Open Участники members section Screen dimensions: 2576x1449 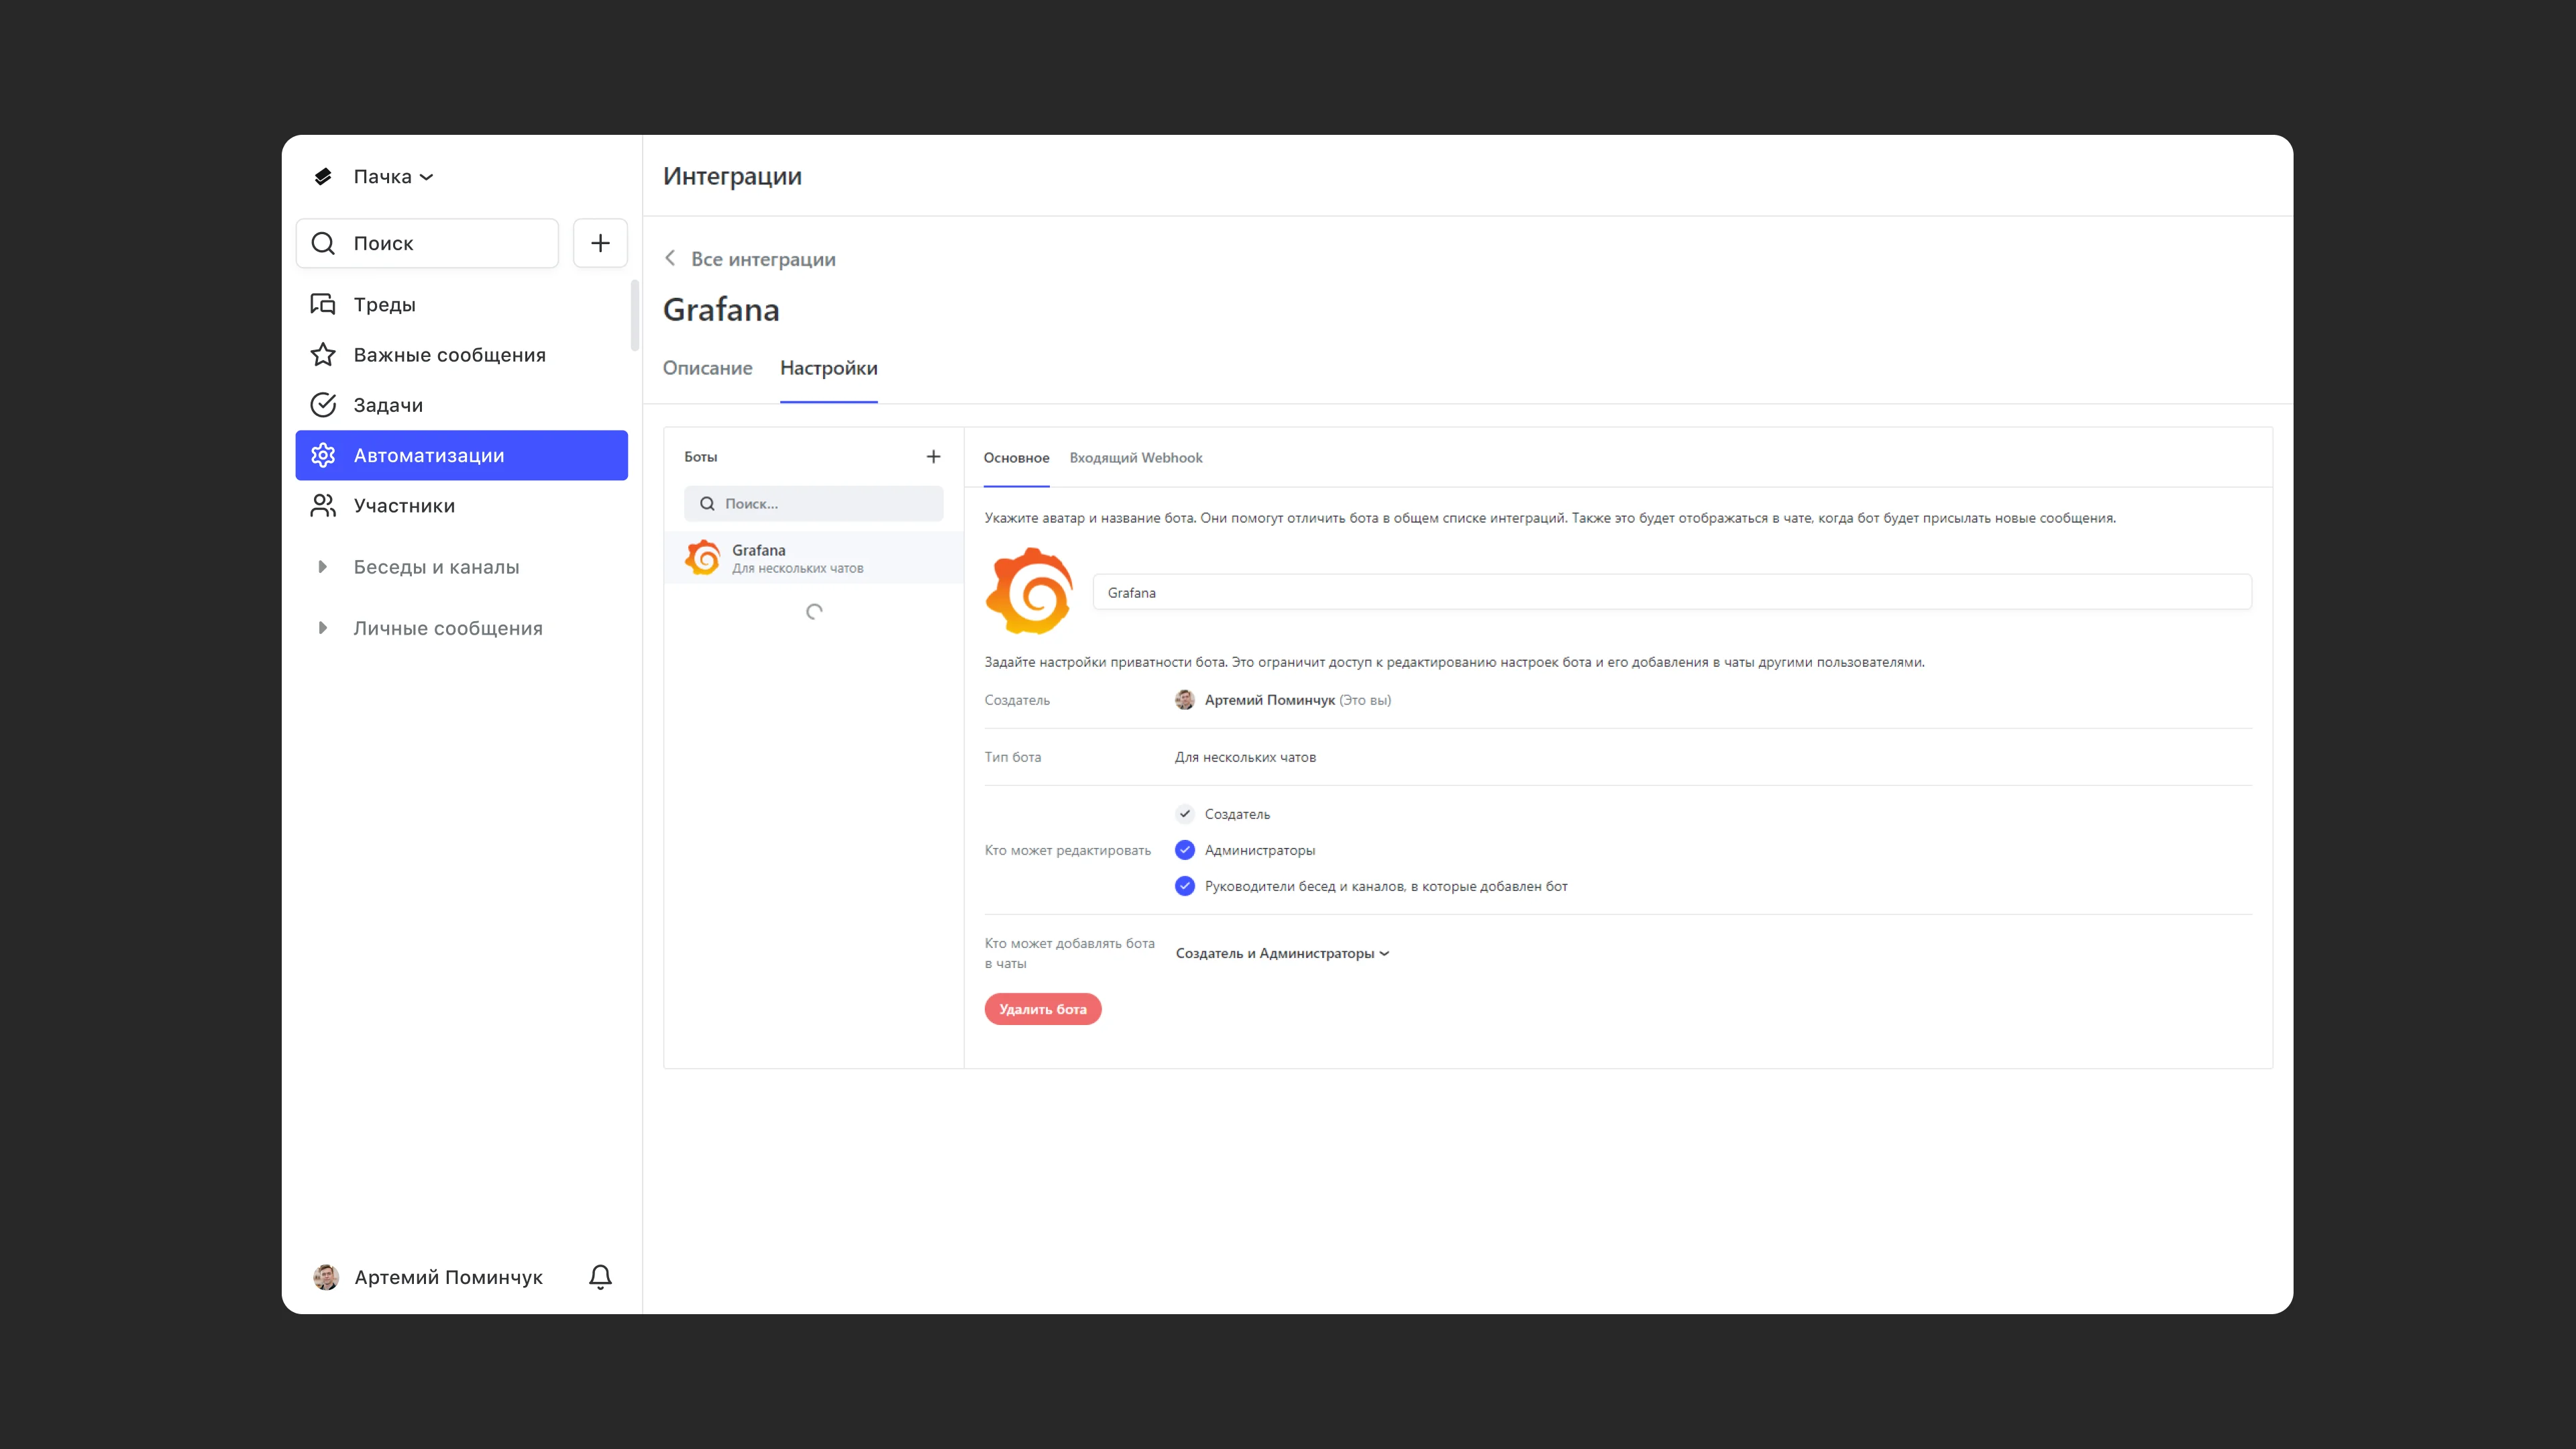click(x=404, y=506)
